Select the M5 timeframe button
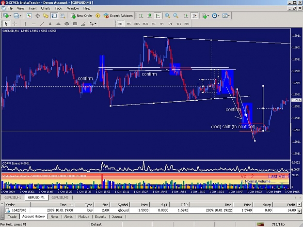Screen dimensions: 303x227 point(128,24)
